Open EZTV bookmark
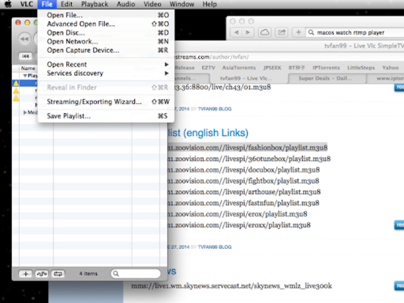The width and height of the screenshot is (404, 303). tap(208, 68)
